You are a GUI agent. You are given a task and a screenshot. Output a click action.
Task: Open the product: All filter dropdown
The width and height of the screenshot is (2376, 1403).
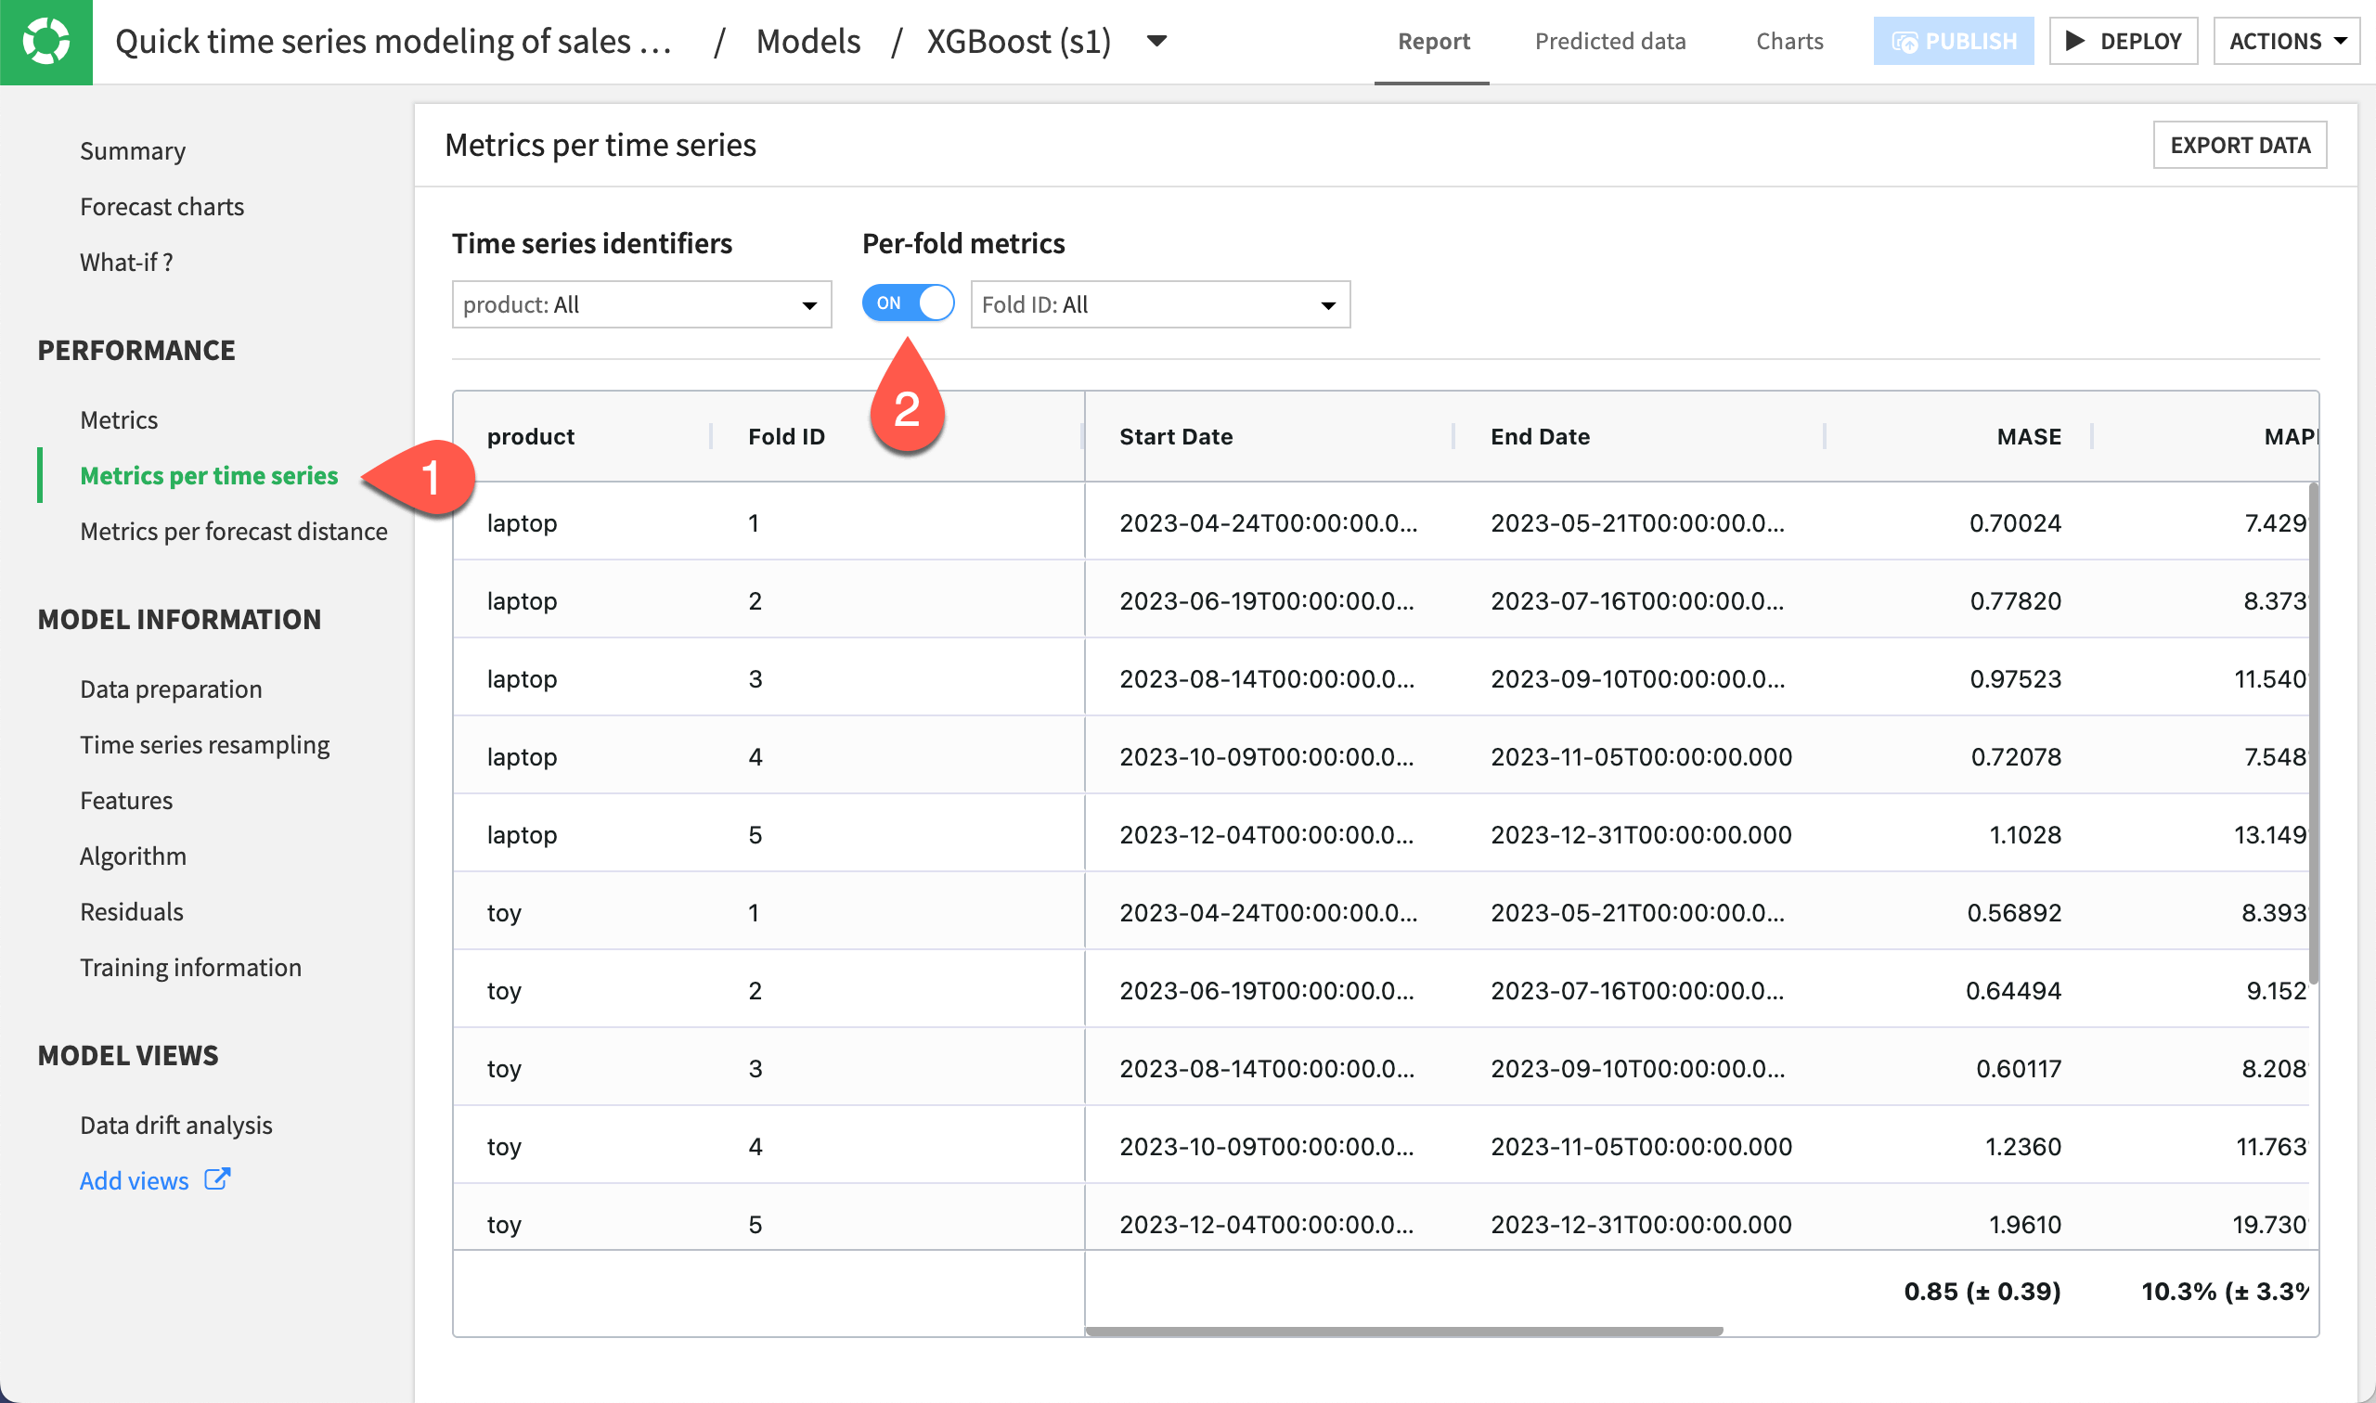[x=641, y=304]
